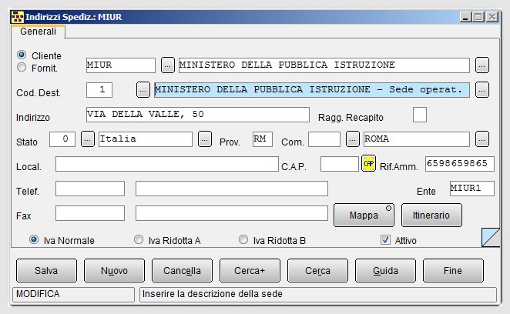Click the long Telef. notes field

(232, 189)
